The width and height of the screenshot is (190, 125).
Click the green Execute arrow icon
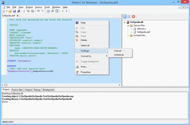tap(62, 11)
